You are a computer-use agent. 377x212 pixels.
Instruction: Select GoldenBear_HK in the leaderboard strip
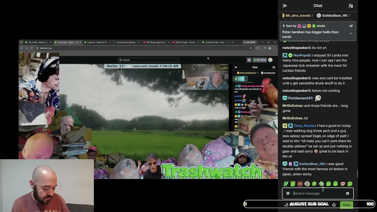point(334,16)
